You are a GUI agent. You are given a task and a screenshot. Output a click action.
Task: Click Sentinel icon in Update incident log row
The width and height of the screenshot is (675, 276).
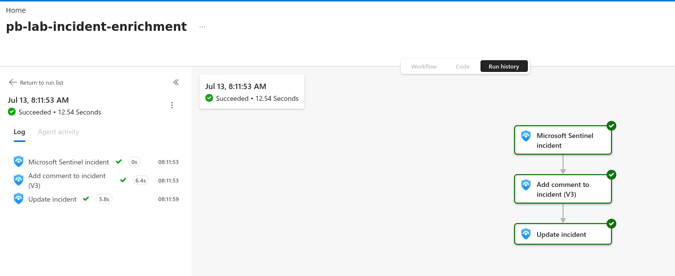[19, 199]
